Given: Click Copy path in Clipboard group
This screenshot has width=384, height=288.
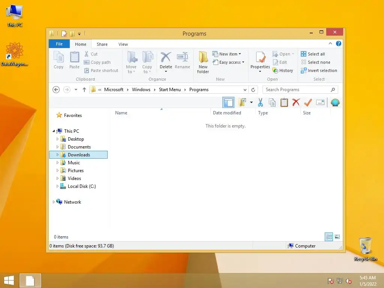Looking at the screenshot, I should click(x=97, y=62).
